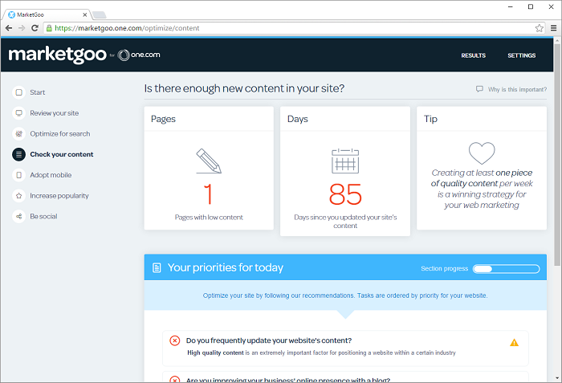Screen dimensions: 562x383
Task: Go forward with browser forward arrow
Action: pyautogui.click(x=22, y=28)
